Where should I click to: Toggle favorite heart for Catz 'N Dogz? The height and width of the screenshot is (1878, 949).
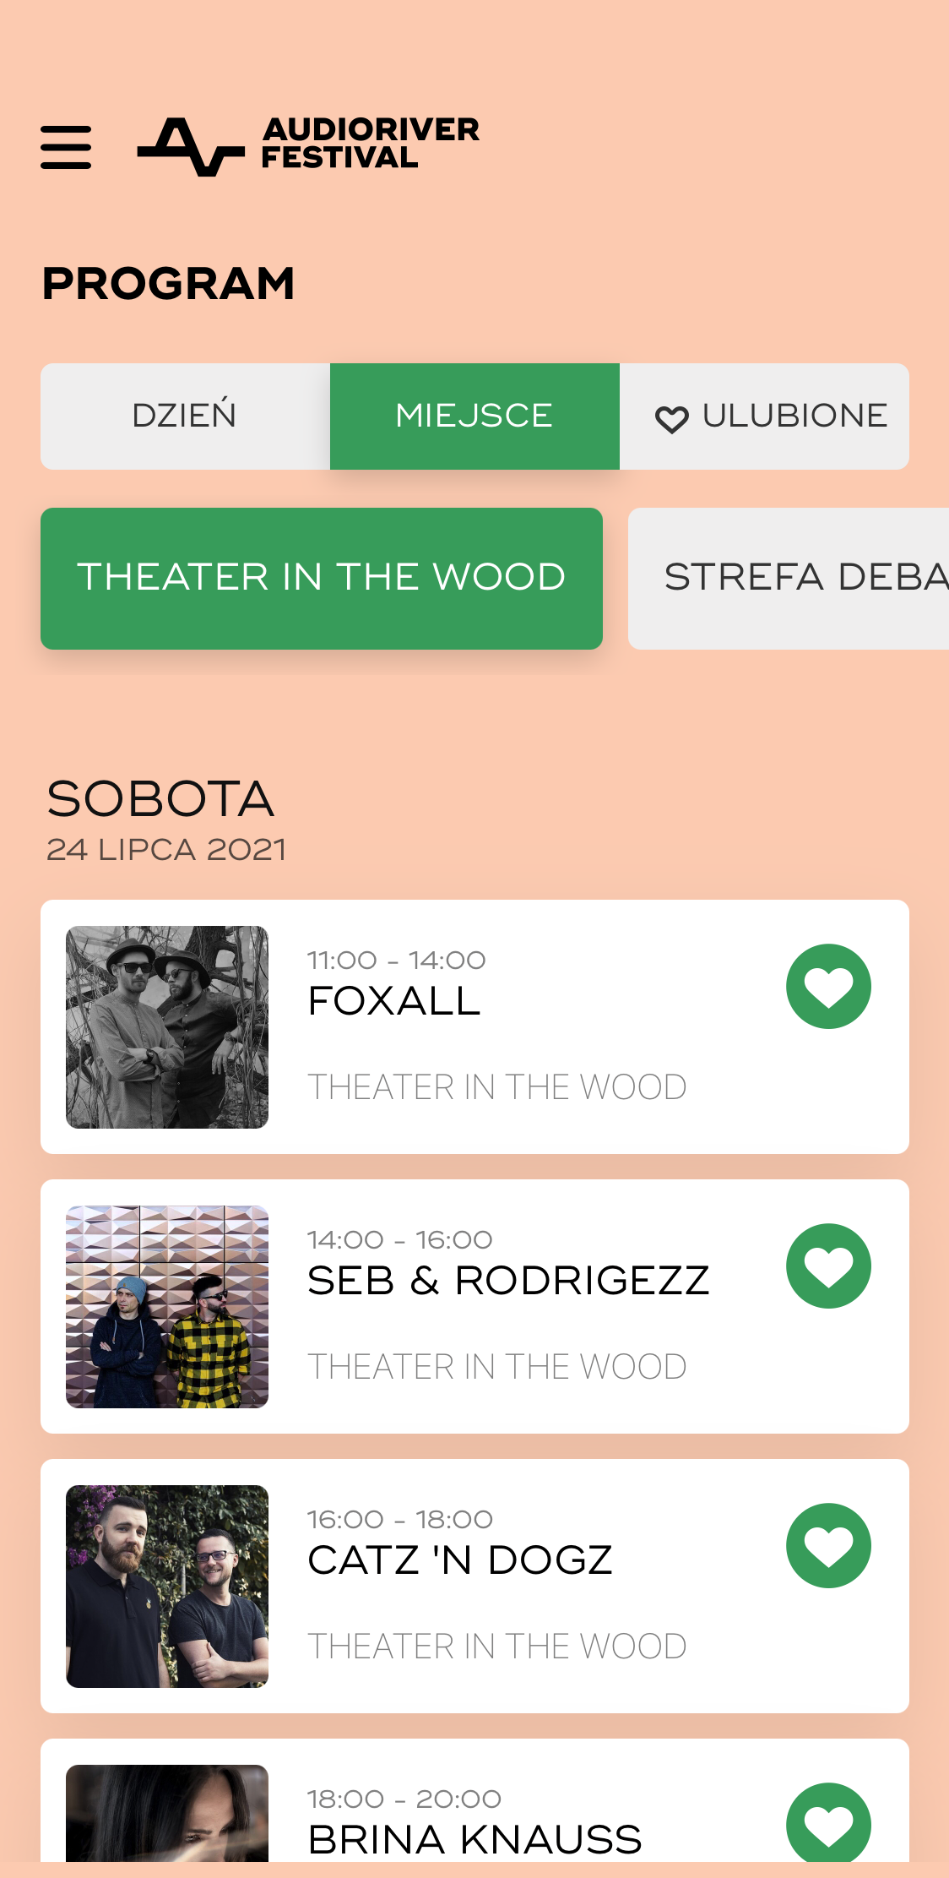click(828, 1545)
